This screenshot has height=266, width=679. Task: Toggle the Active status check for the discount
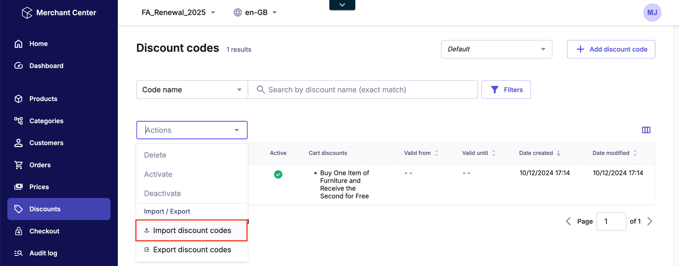tap(278, 174)
